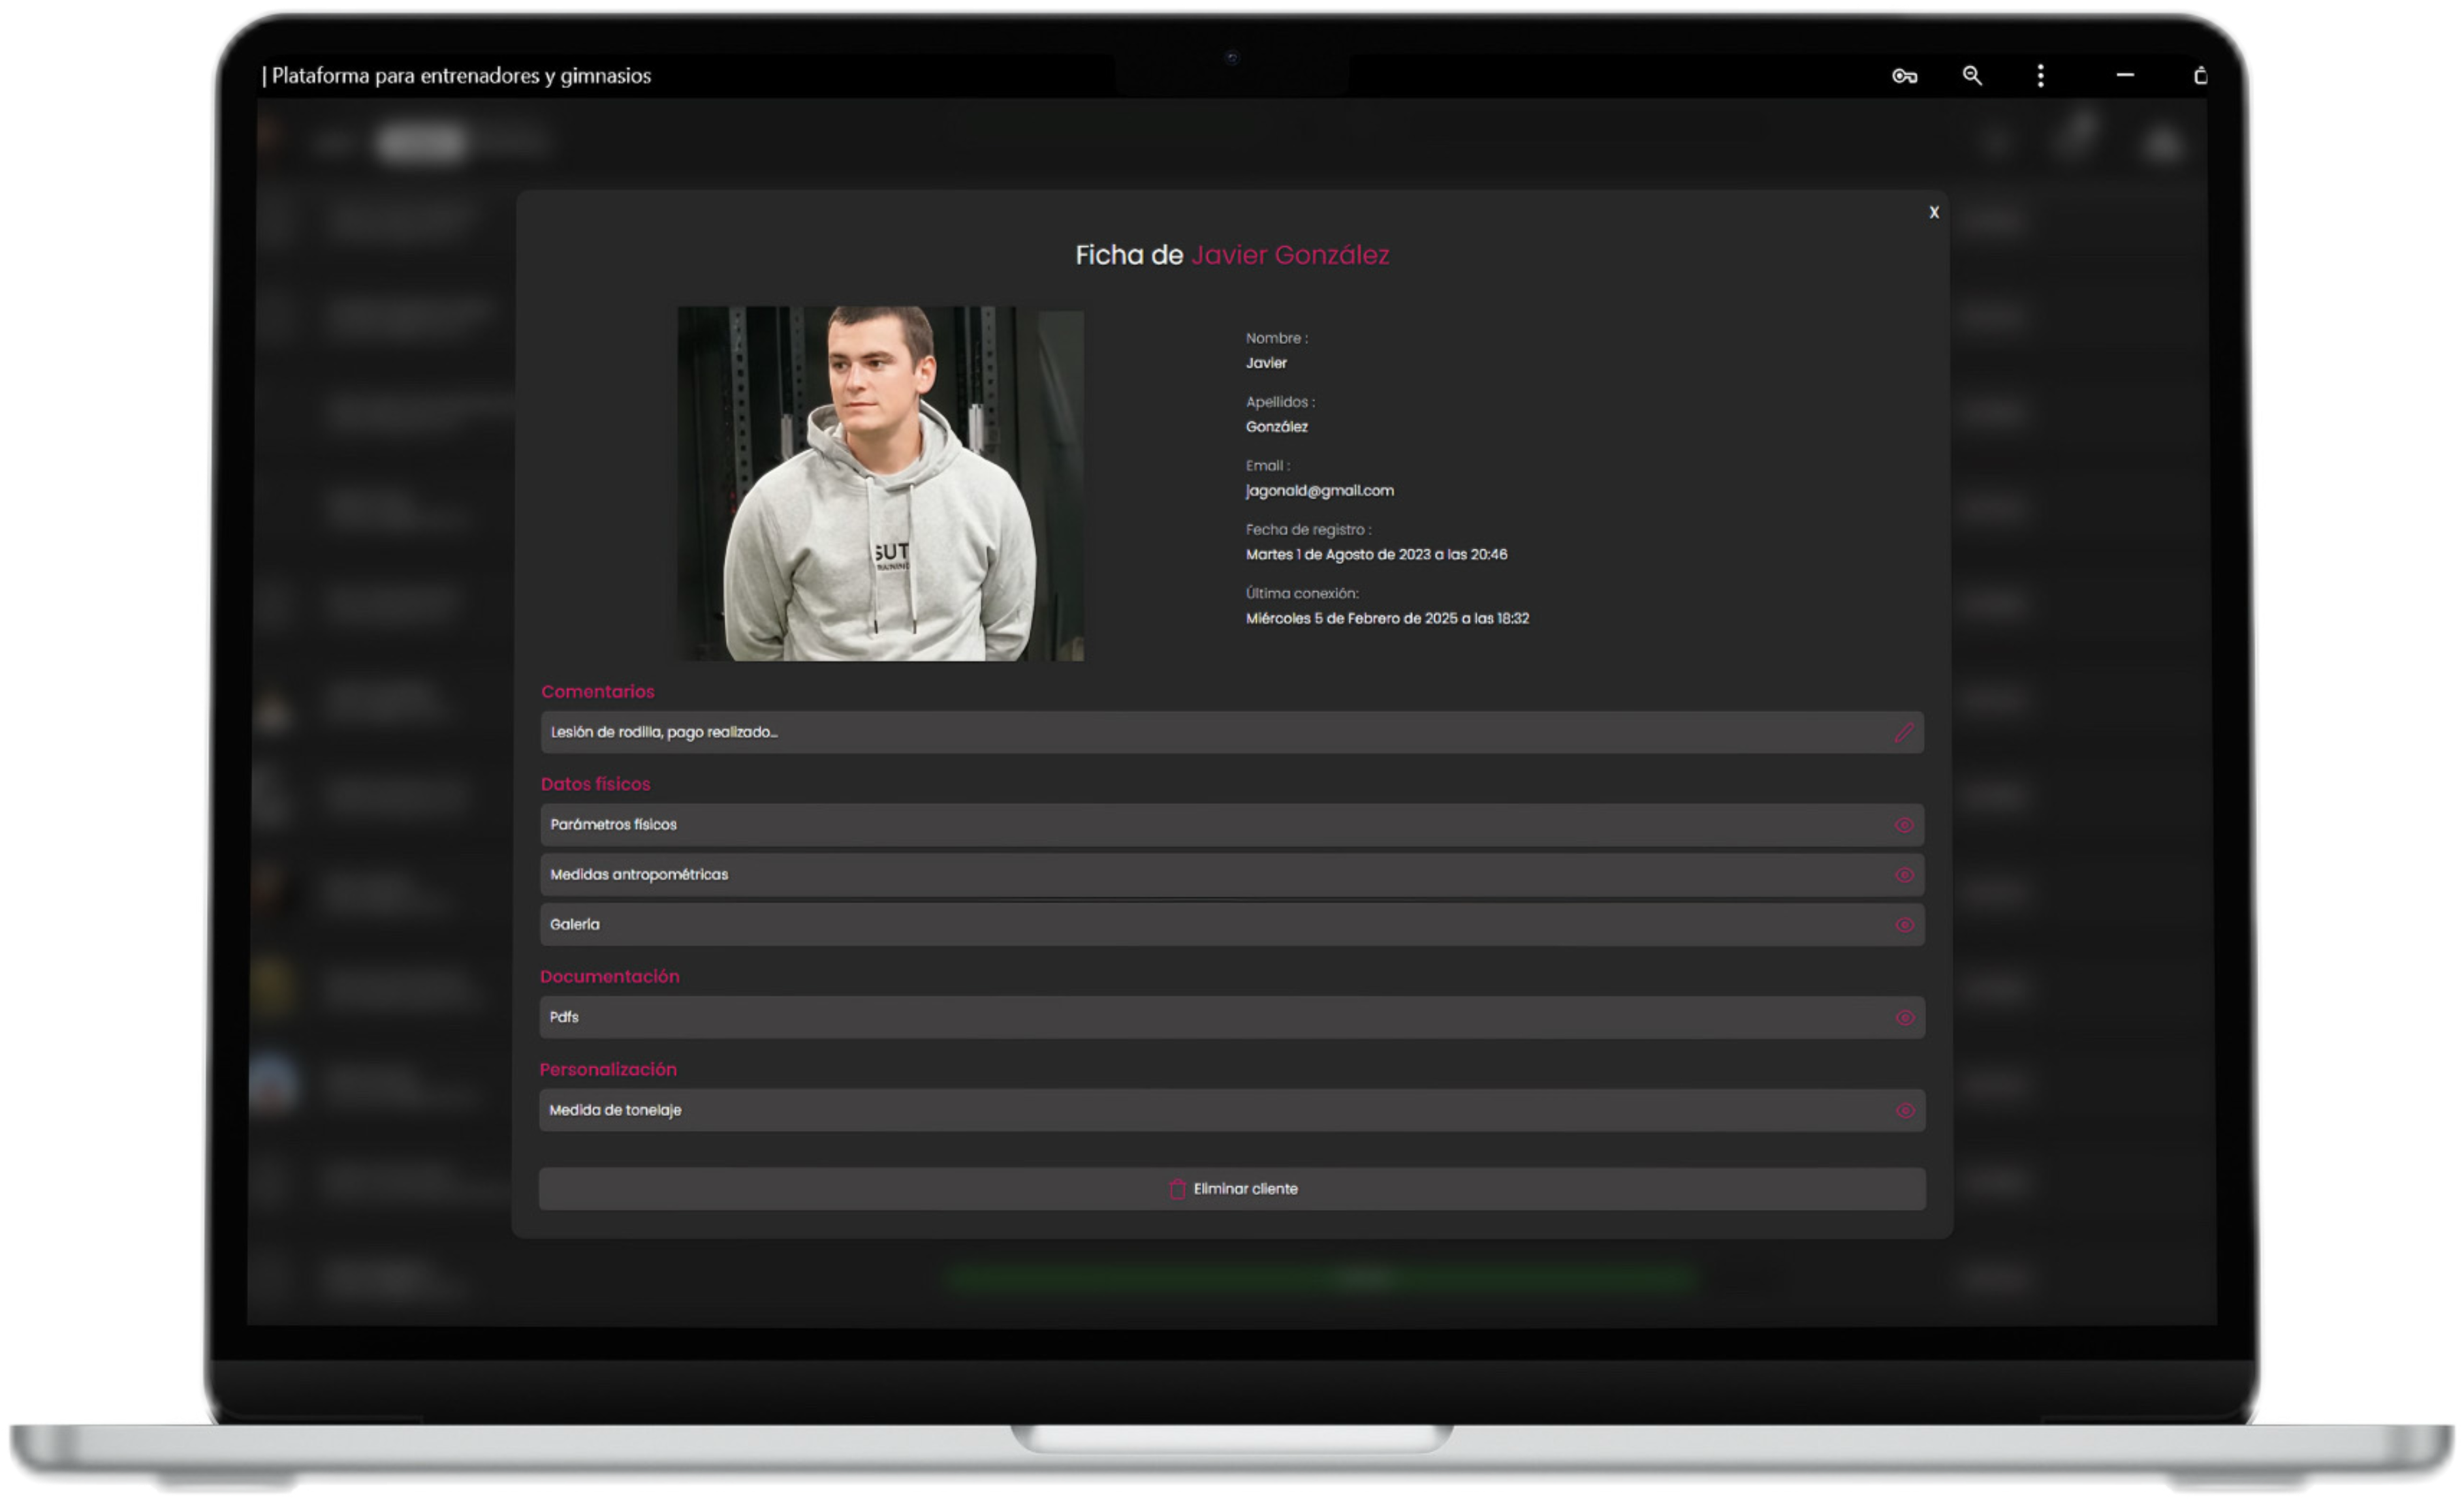The height and width of the screenshot is (1501, 2464).
Task: View Pdfs using the eye icon
Action: 1905,1018
